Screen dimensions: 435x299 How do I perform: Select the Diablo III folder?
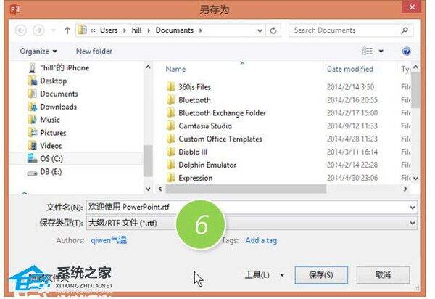pos(193,152)
